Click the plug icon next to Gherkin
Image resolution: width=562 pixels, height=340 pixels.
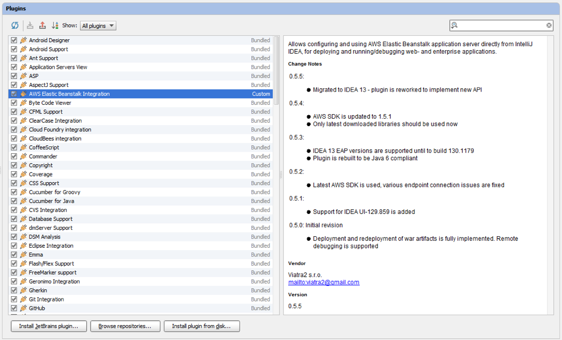[23, 290]
